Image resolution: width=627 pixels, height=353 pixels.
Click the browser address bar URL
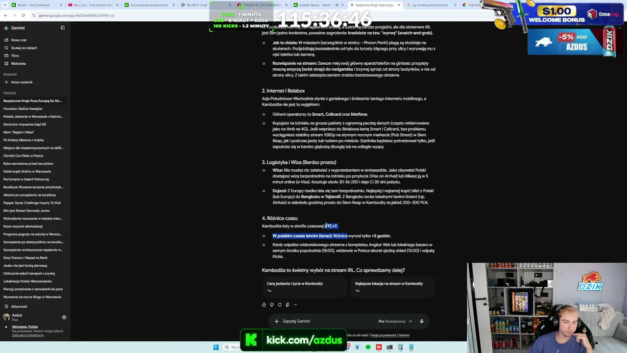[x=76, y=15]
